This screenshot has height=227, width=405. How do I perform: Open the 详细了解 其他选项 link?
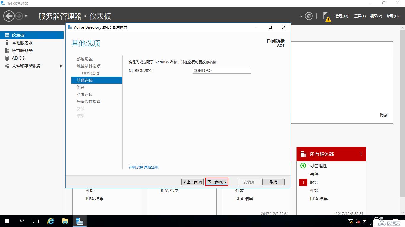143,167
